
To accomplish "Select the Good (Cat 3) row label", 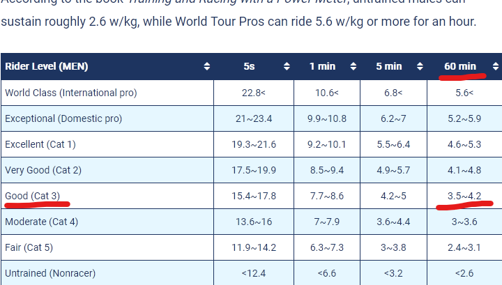I will click(x=32, y=196).
